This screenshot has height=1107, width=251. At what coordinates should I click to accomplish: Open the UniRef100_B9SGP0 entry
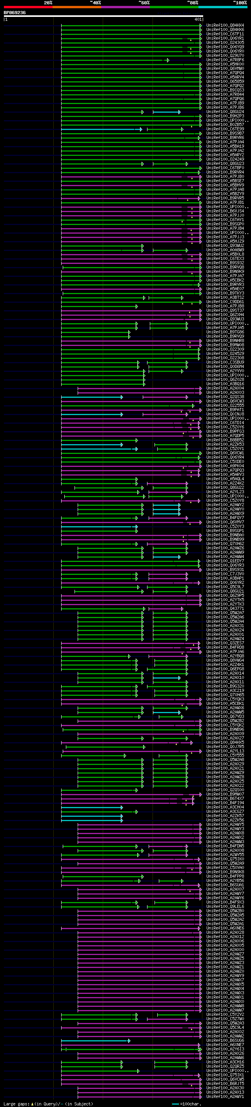225,224
